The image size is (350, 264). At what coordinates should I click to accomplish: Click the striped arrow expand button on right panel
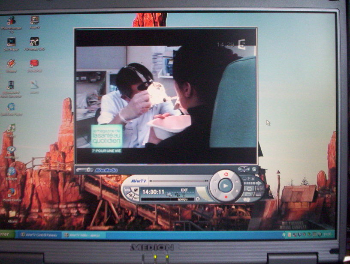click(x=253, y=183)
